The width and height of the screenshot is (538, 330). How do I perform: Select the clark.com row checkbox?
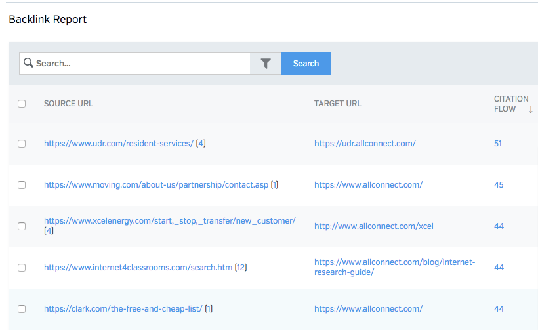22,309
